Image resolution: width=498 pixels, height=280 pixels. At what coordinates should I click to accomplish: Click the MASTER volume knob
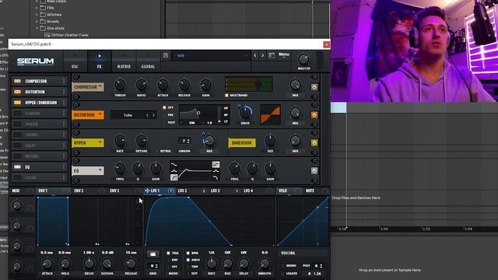point(303,59)
